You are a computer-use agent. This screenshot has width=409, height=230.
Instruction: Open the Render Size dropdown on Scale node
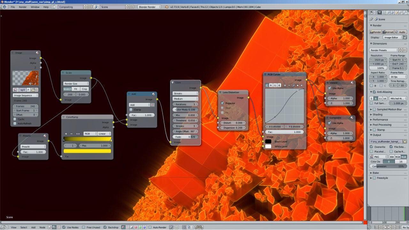coord(76,83)
